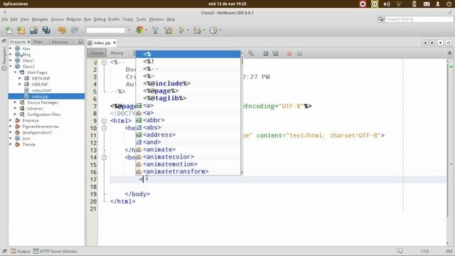Click the Search input field

click(419, 19)
